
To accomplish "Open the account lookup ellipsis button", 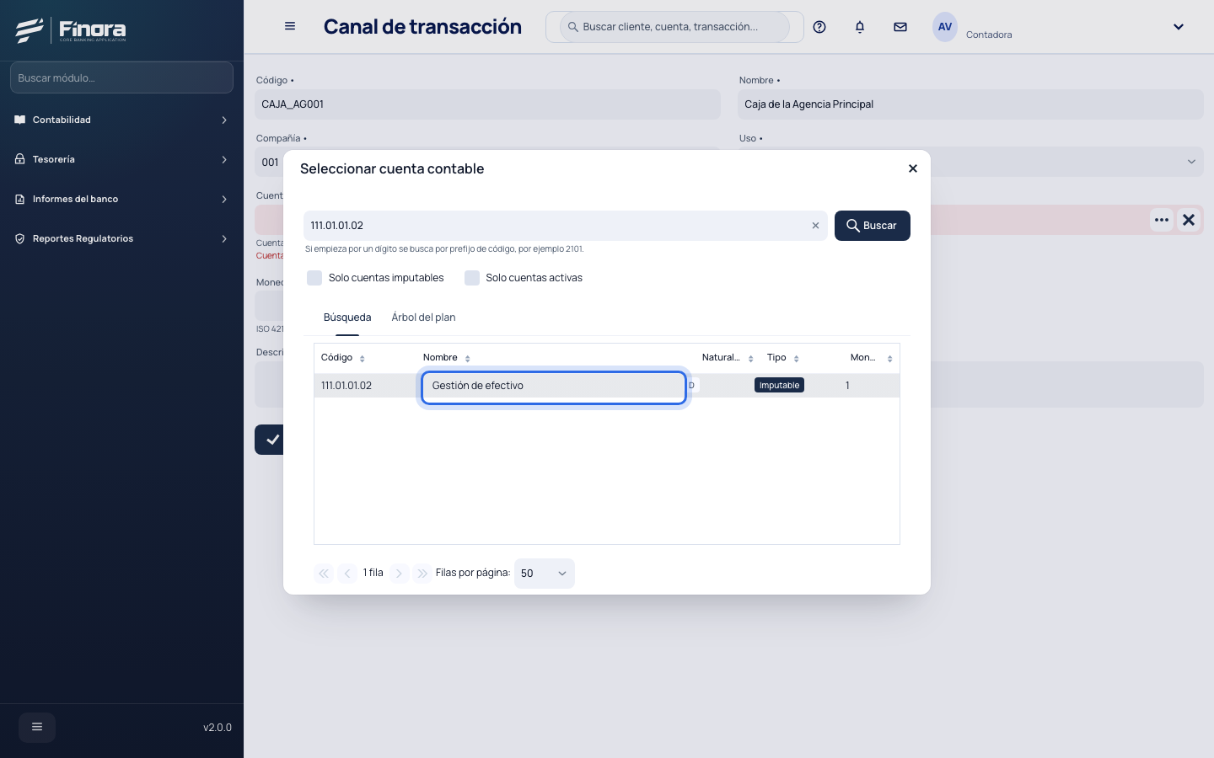I will point(1162,220).
